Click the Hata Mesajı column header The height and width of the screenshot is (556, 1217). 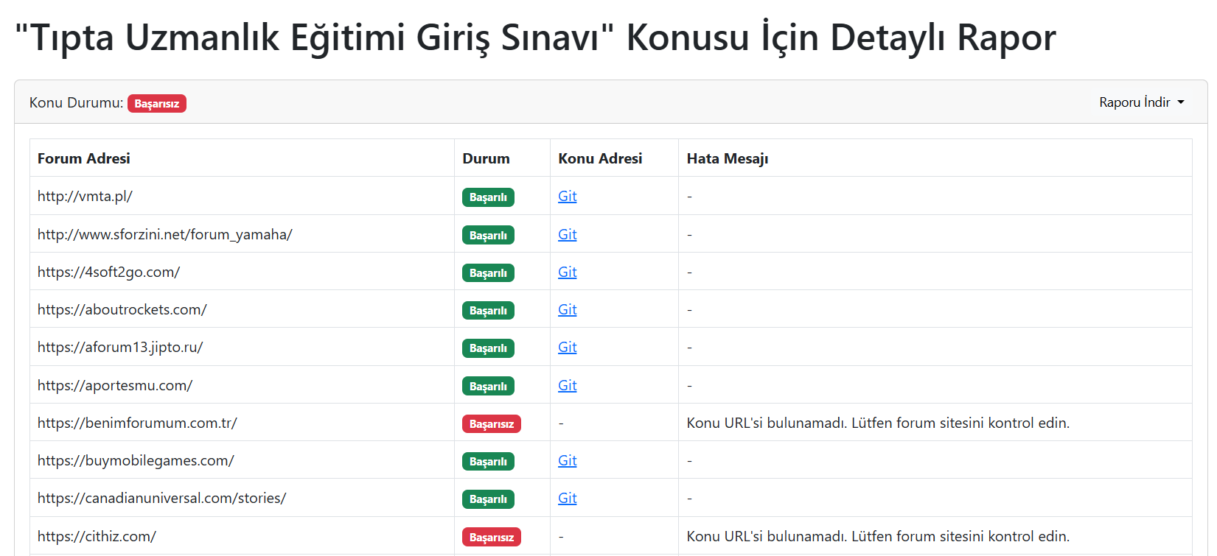[x=728, y=158]
